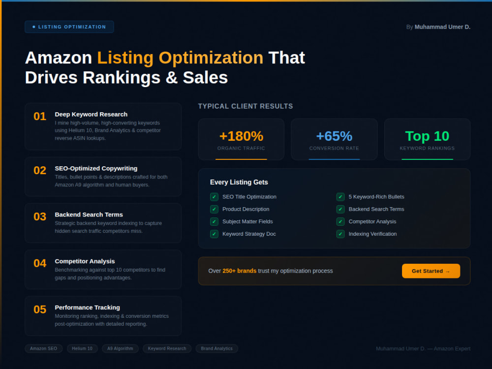Toggle Backend Search Terms checkmark
The image size is (492, 369).
pyautogui.click(x=340, y=209)
